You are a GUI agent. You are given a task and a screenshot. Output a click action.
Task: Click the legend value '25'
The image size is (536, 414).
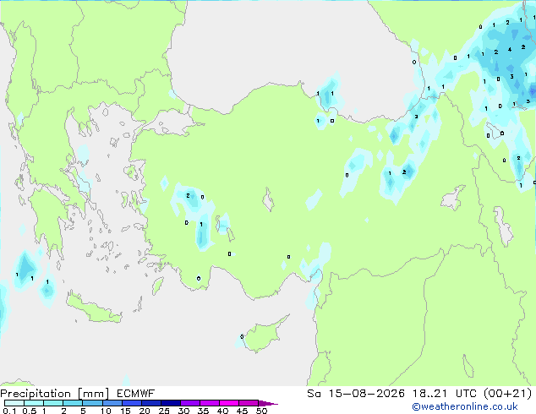164,411
